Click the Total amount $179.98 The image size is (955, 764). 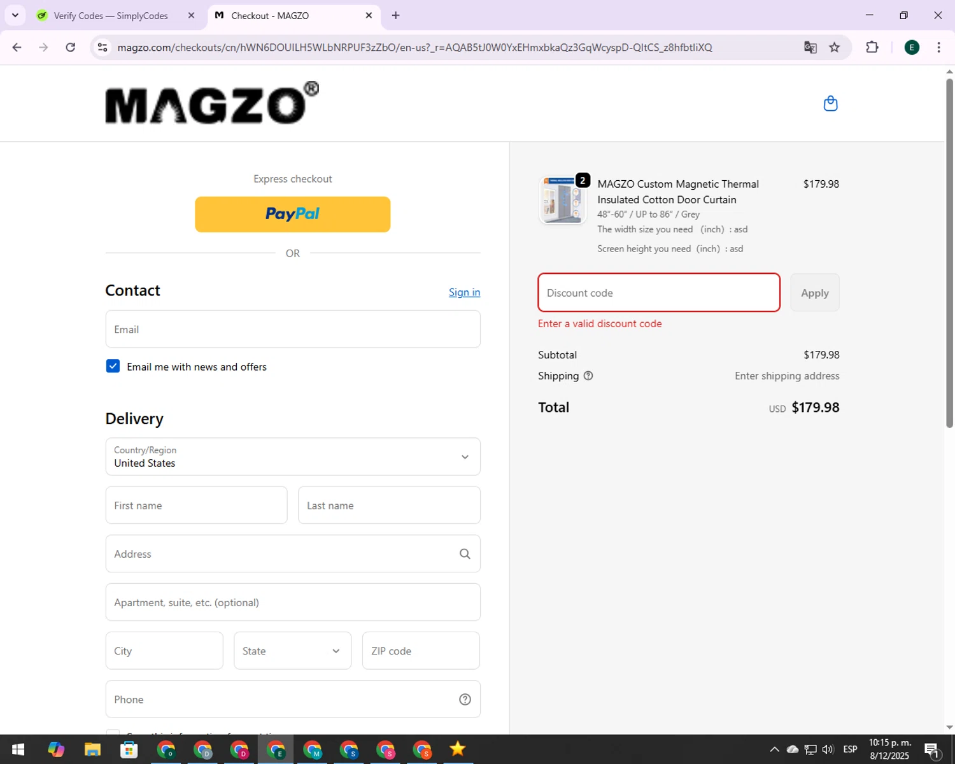click(815, 407)
